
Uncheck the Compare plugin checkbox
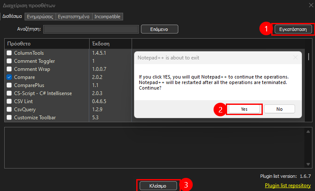(x=9, y=77)
